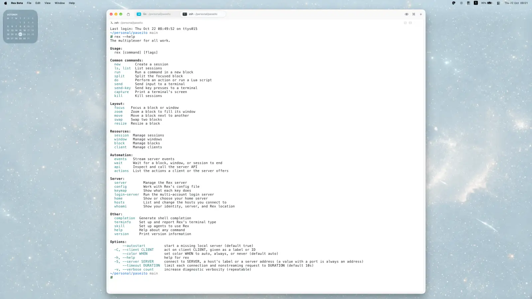The width and height of the screenshot is (532, 299).
Task: Open the Rex Beta application menu
Action: coord(17,3)
